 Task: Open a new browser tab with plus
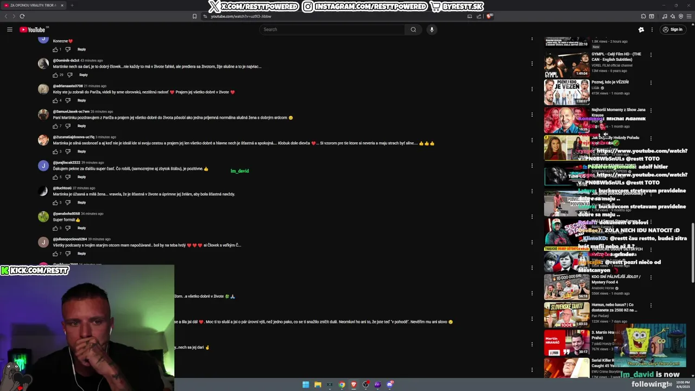(72, 5)
